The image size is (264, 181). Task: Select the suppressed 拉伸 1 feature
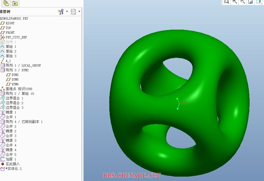tap(8, 42)
